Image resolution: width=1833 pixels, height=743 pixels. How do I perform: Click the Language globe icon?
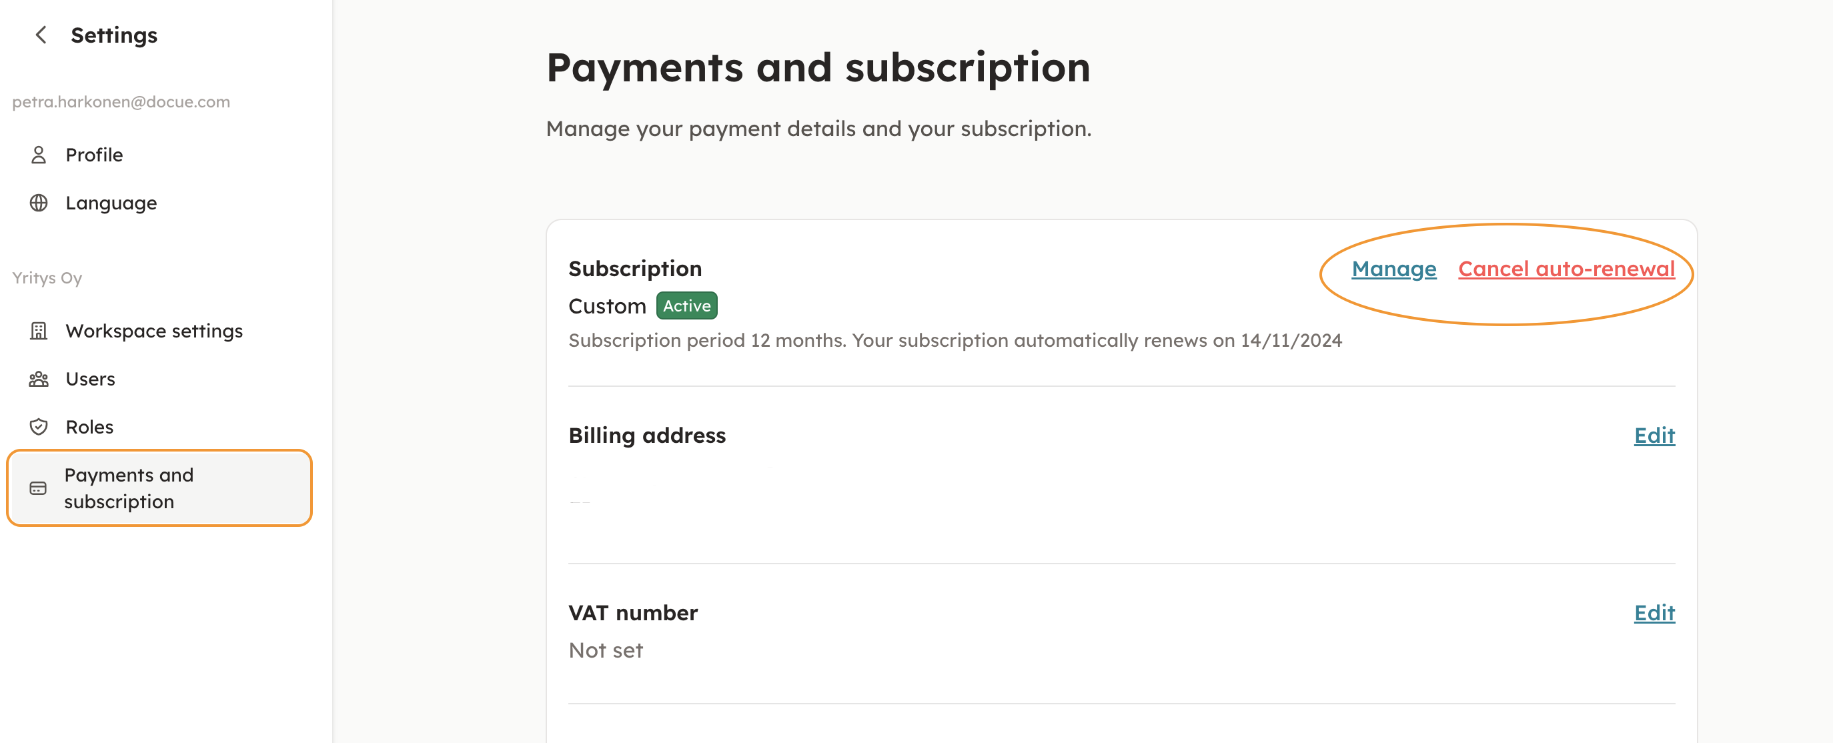point(39,203)
